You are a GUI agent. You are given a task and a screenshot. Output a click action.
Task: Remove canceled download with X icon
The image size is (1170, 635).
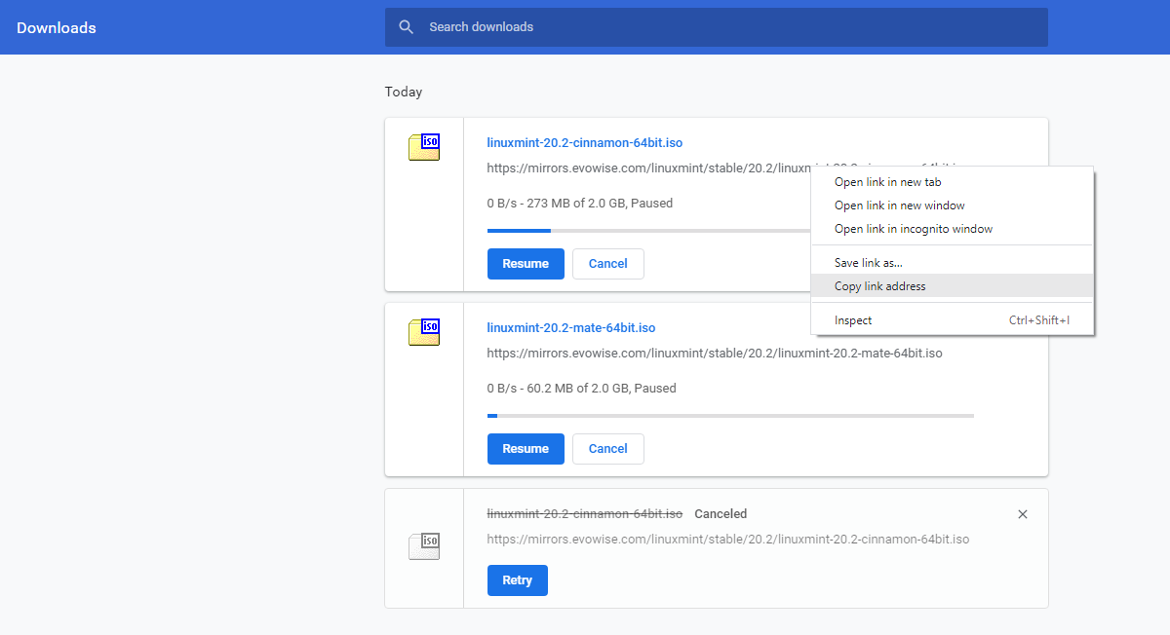[x=1022, y=514]
